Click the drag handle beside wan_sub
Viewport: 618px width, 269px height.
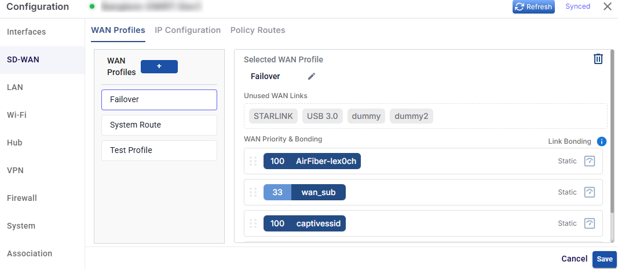(253, 192)
